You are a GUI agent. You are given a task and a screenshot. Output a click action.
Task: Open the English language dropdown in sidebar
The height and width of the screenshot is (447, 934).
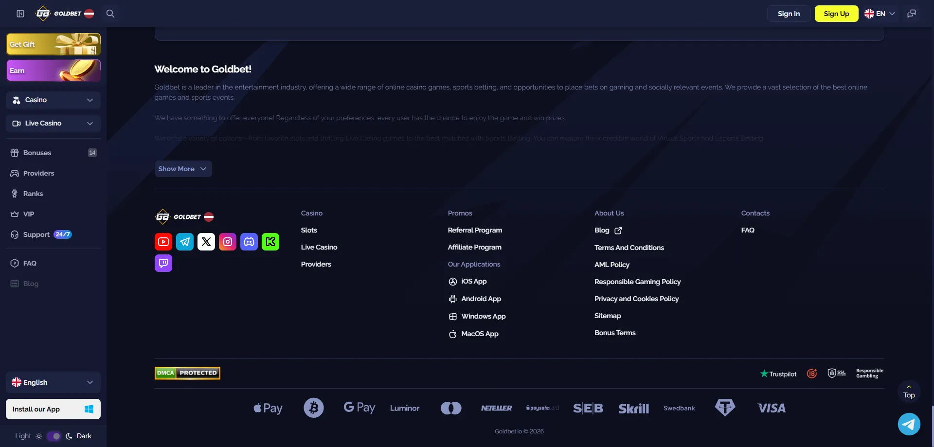point(53,382)
